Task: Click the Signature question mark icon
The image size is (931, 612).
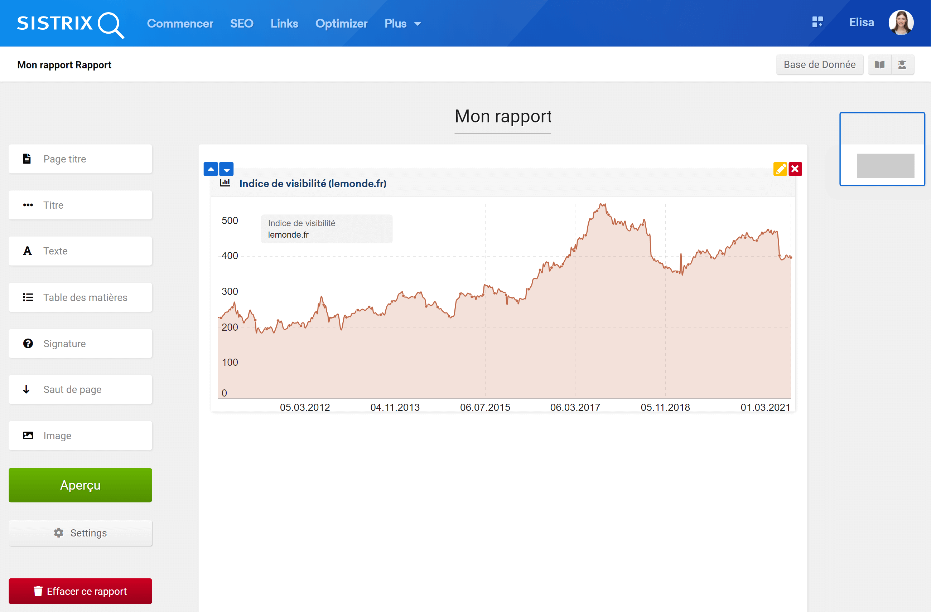Action: (28, 343)
